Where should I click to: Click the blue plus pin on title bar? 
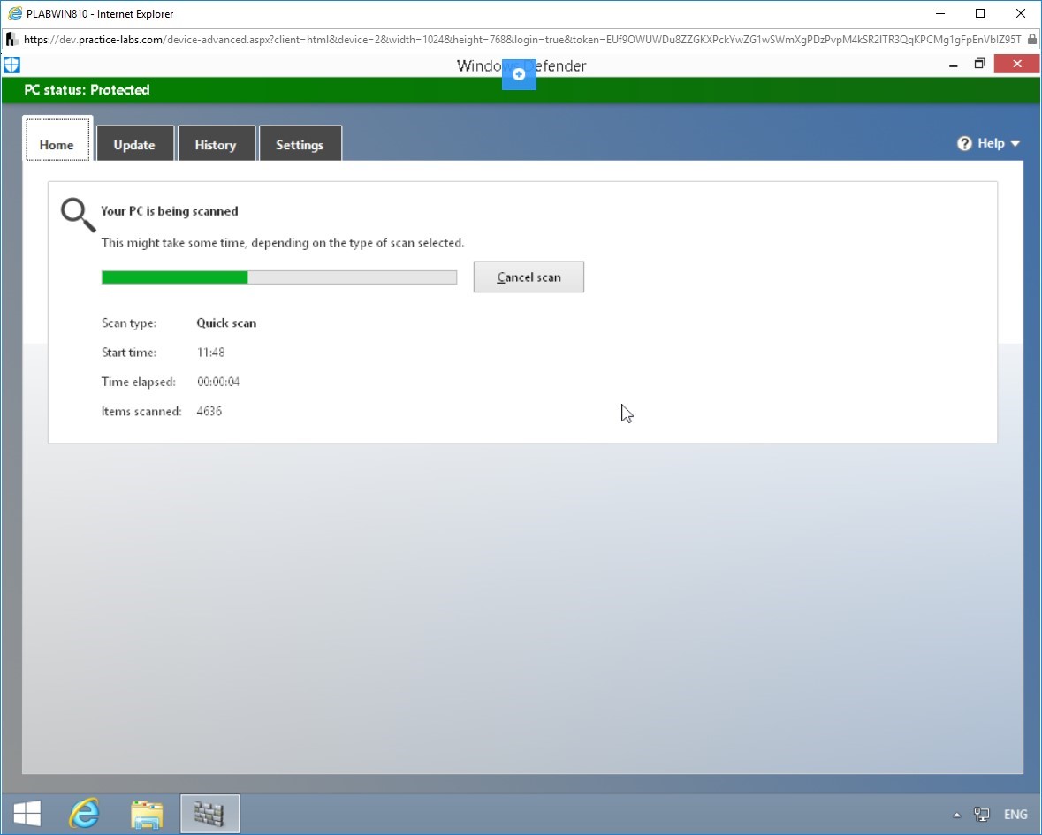[519, 74]
